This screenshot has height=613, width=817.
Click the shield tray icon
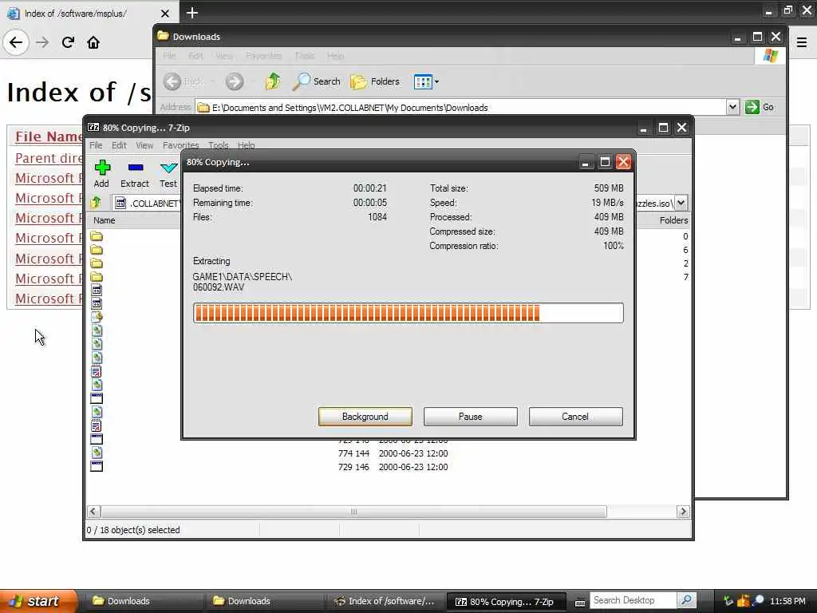[x=744, y=601]
